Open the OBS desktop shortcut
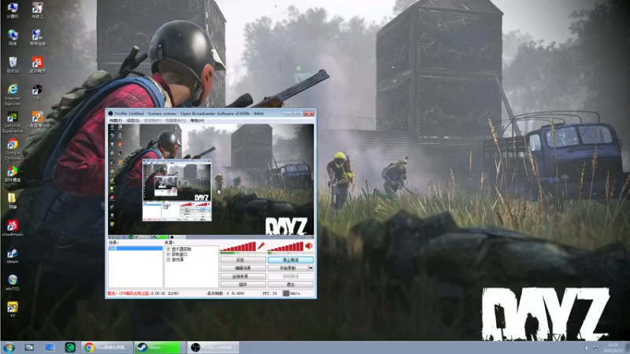This screenshot has width=630, height=354. pyautogui.click(x=37, y=92)
